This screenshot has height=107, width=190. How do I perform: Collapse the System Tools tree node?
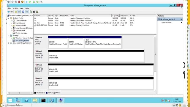[x=9, y=18]
